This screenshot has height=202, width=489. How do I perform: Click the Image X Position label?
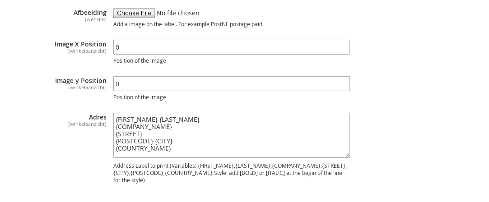click(x=80, y=44)
